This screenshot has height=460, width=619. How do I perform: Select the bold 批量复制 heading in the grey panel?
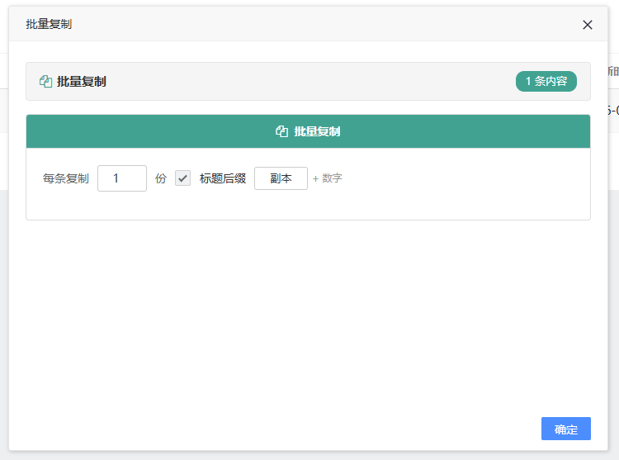[81, 82]
